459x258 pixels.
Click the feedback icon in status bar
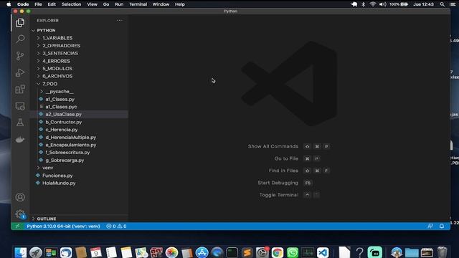click(x=430, y=226)
